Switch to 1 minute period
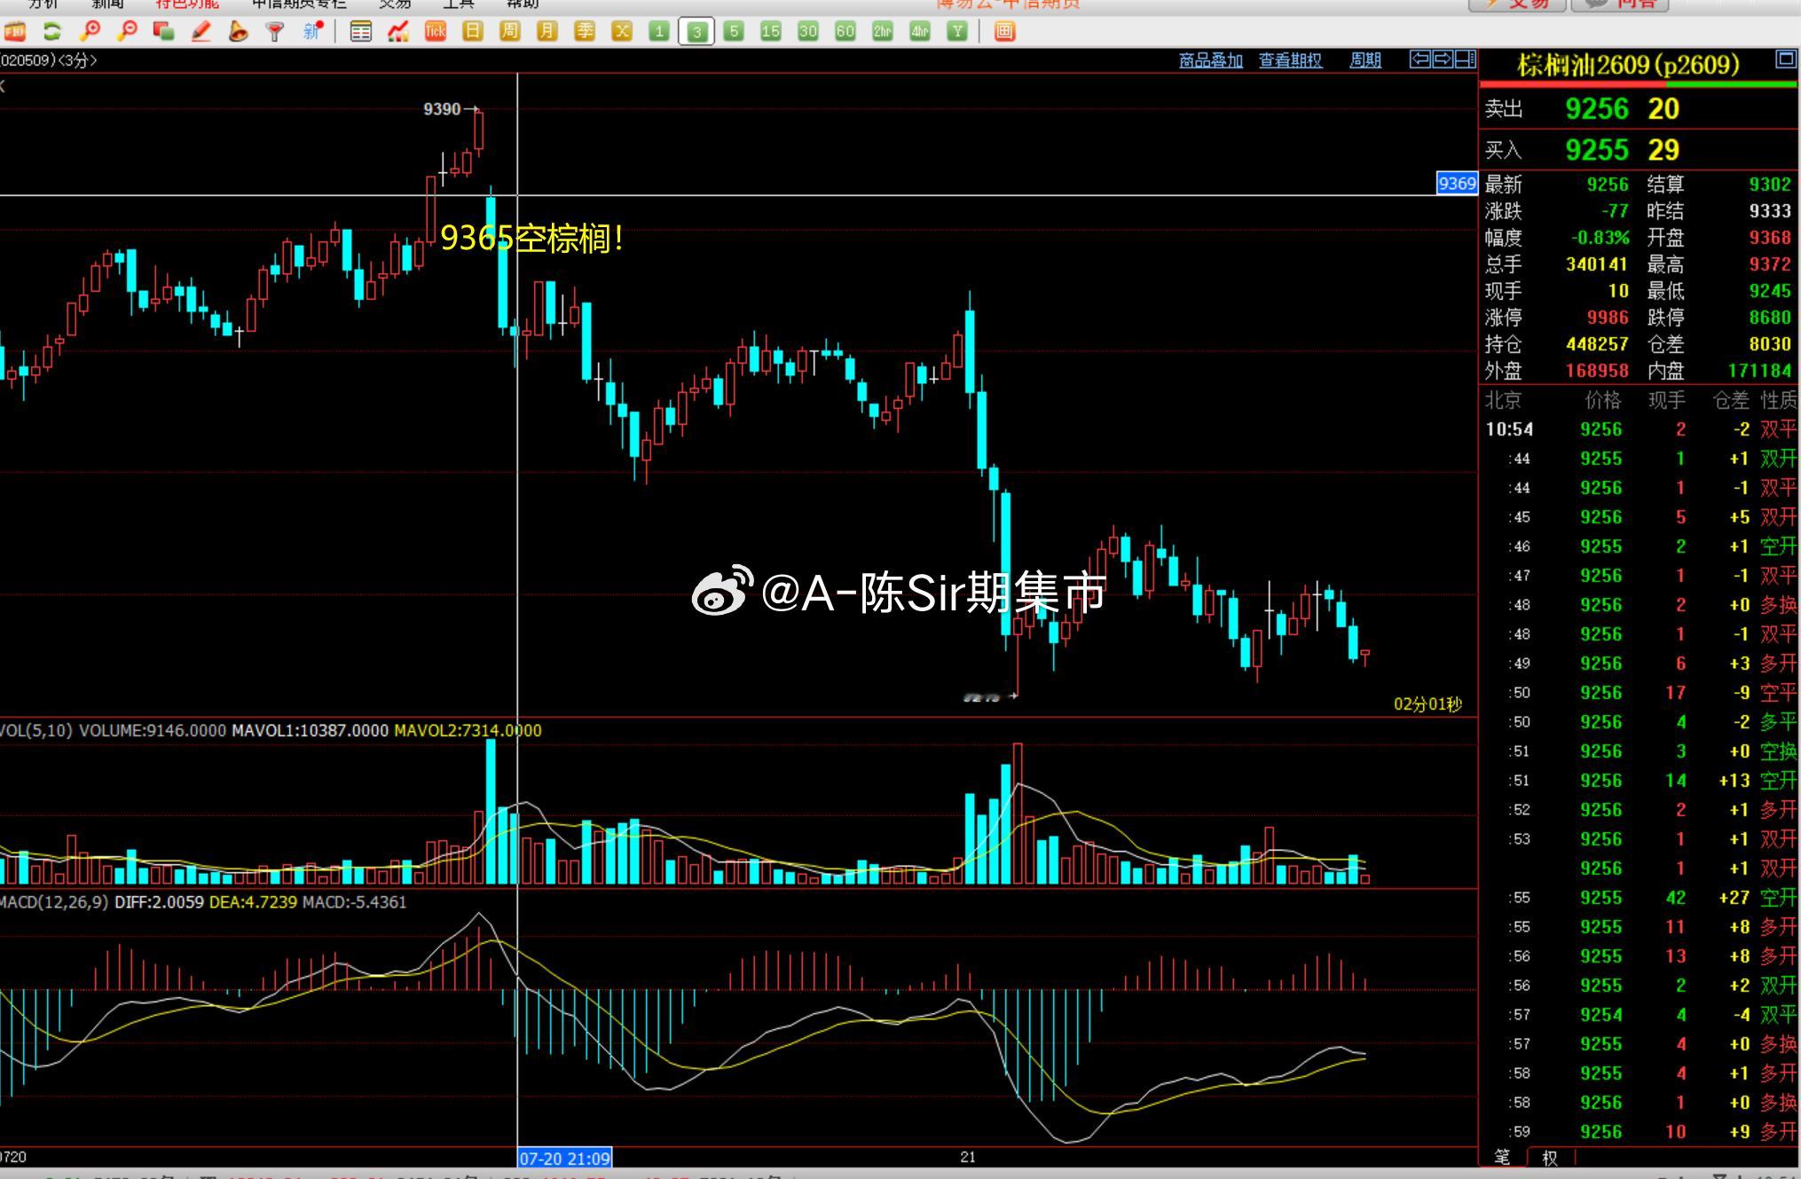 pos(659,32)
